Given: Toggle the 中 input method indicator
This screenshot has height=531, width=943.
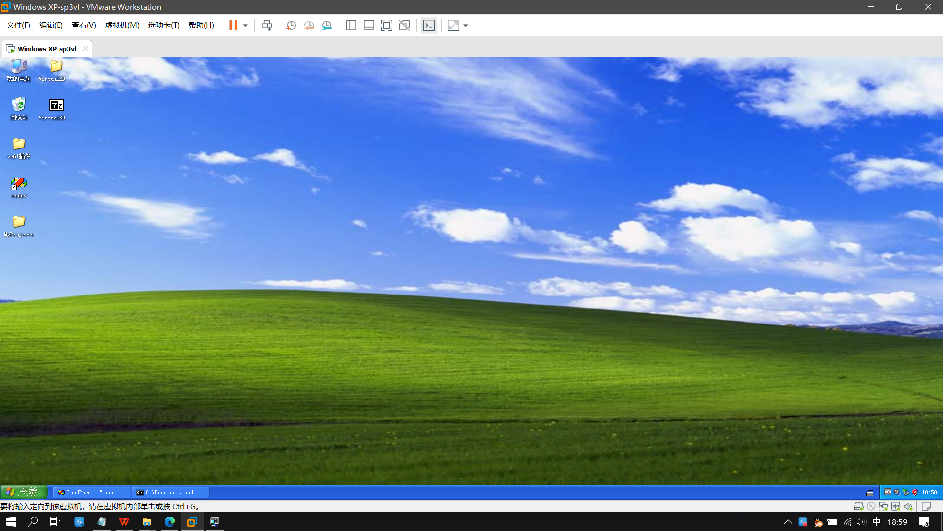Looking at the screenshot, I should click(x=876, y=522).
